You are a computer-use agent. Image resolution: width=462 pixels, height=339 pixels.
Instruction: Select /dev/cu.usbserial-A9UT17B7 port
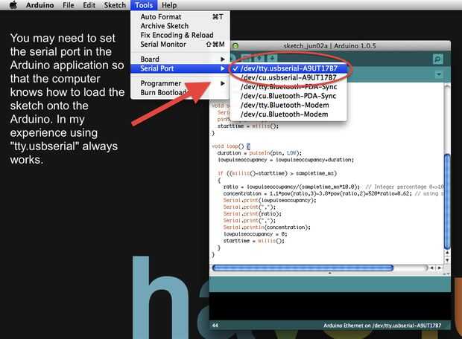[x=288, y=77]
